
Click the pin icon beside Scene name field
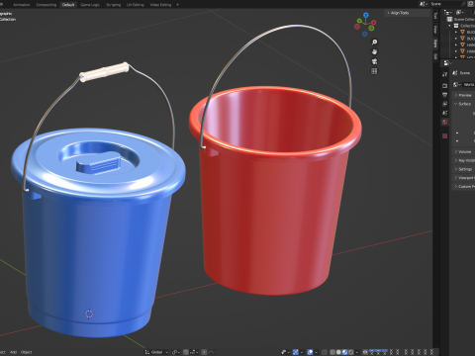[x=463, y=4]
